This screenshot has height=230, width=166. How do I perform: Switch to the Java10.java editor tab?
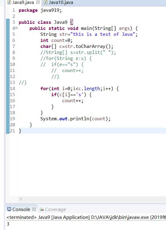(x=58, y=2)
